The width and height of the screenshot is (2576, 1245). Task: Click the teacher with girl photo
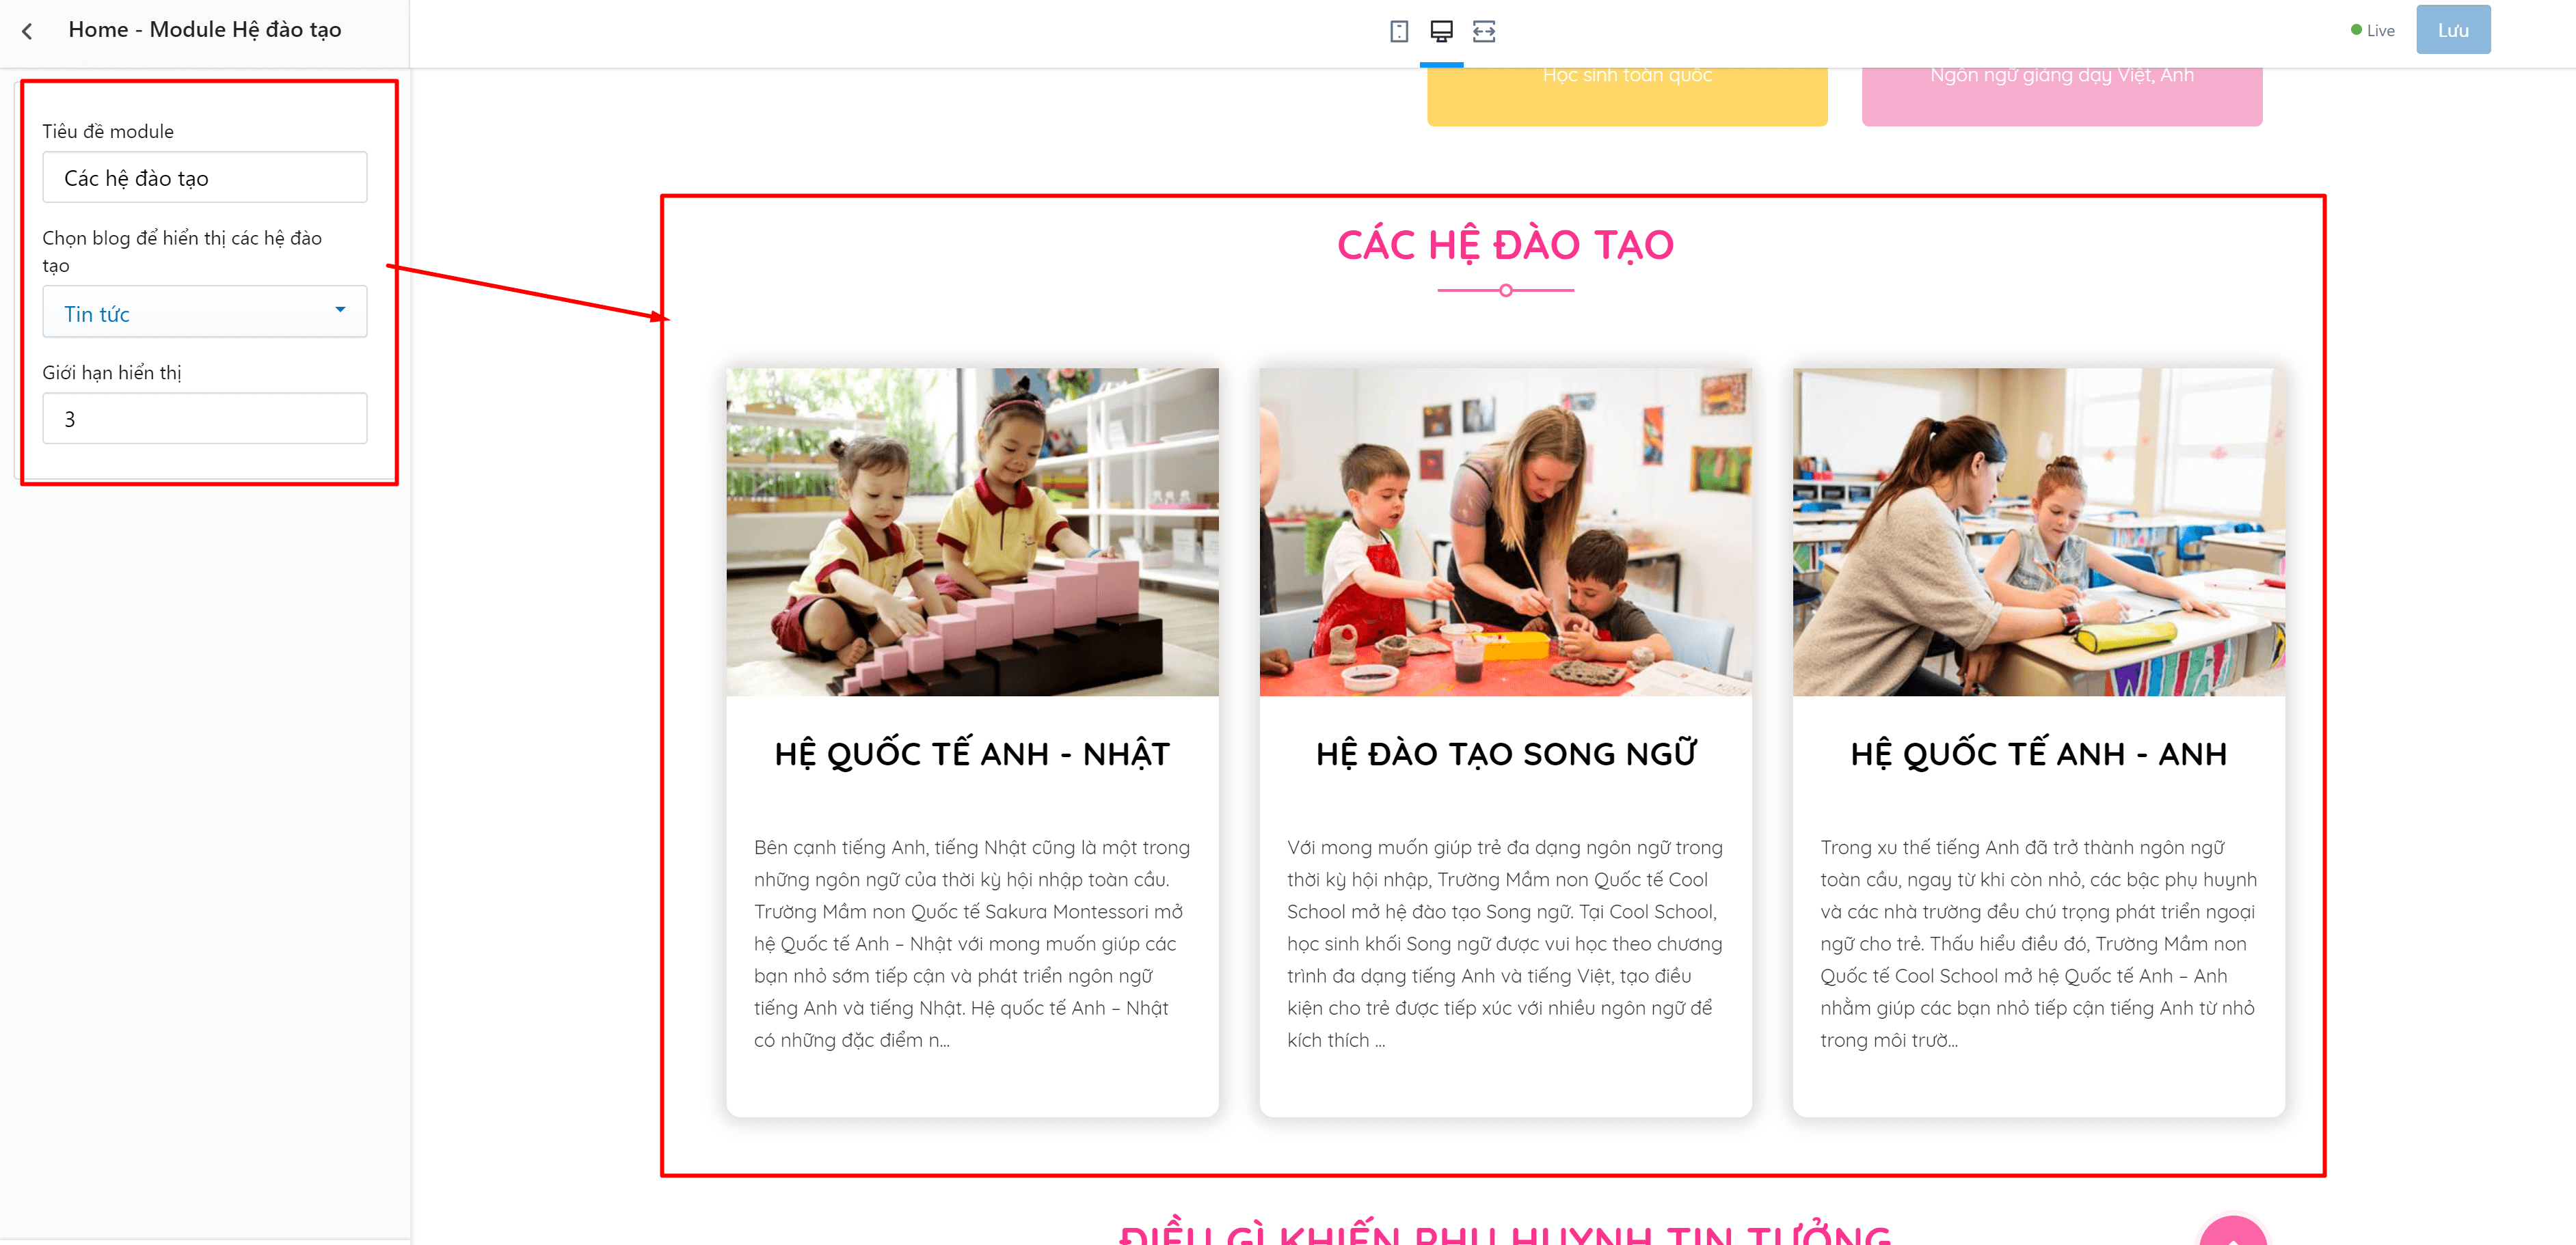2038,532
